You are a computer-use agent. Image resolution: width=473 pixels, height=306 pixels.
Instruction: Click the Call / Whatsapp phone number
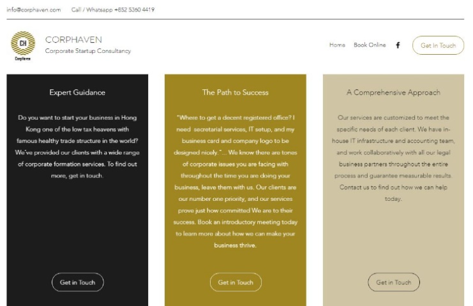click(x=113, y=10)
